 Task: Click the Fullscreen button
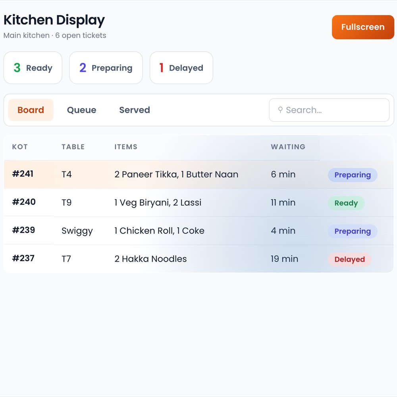coord(363,27)
